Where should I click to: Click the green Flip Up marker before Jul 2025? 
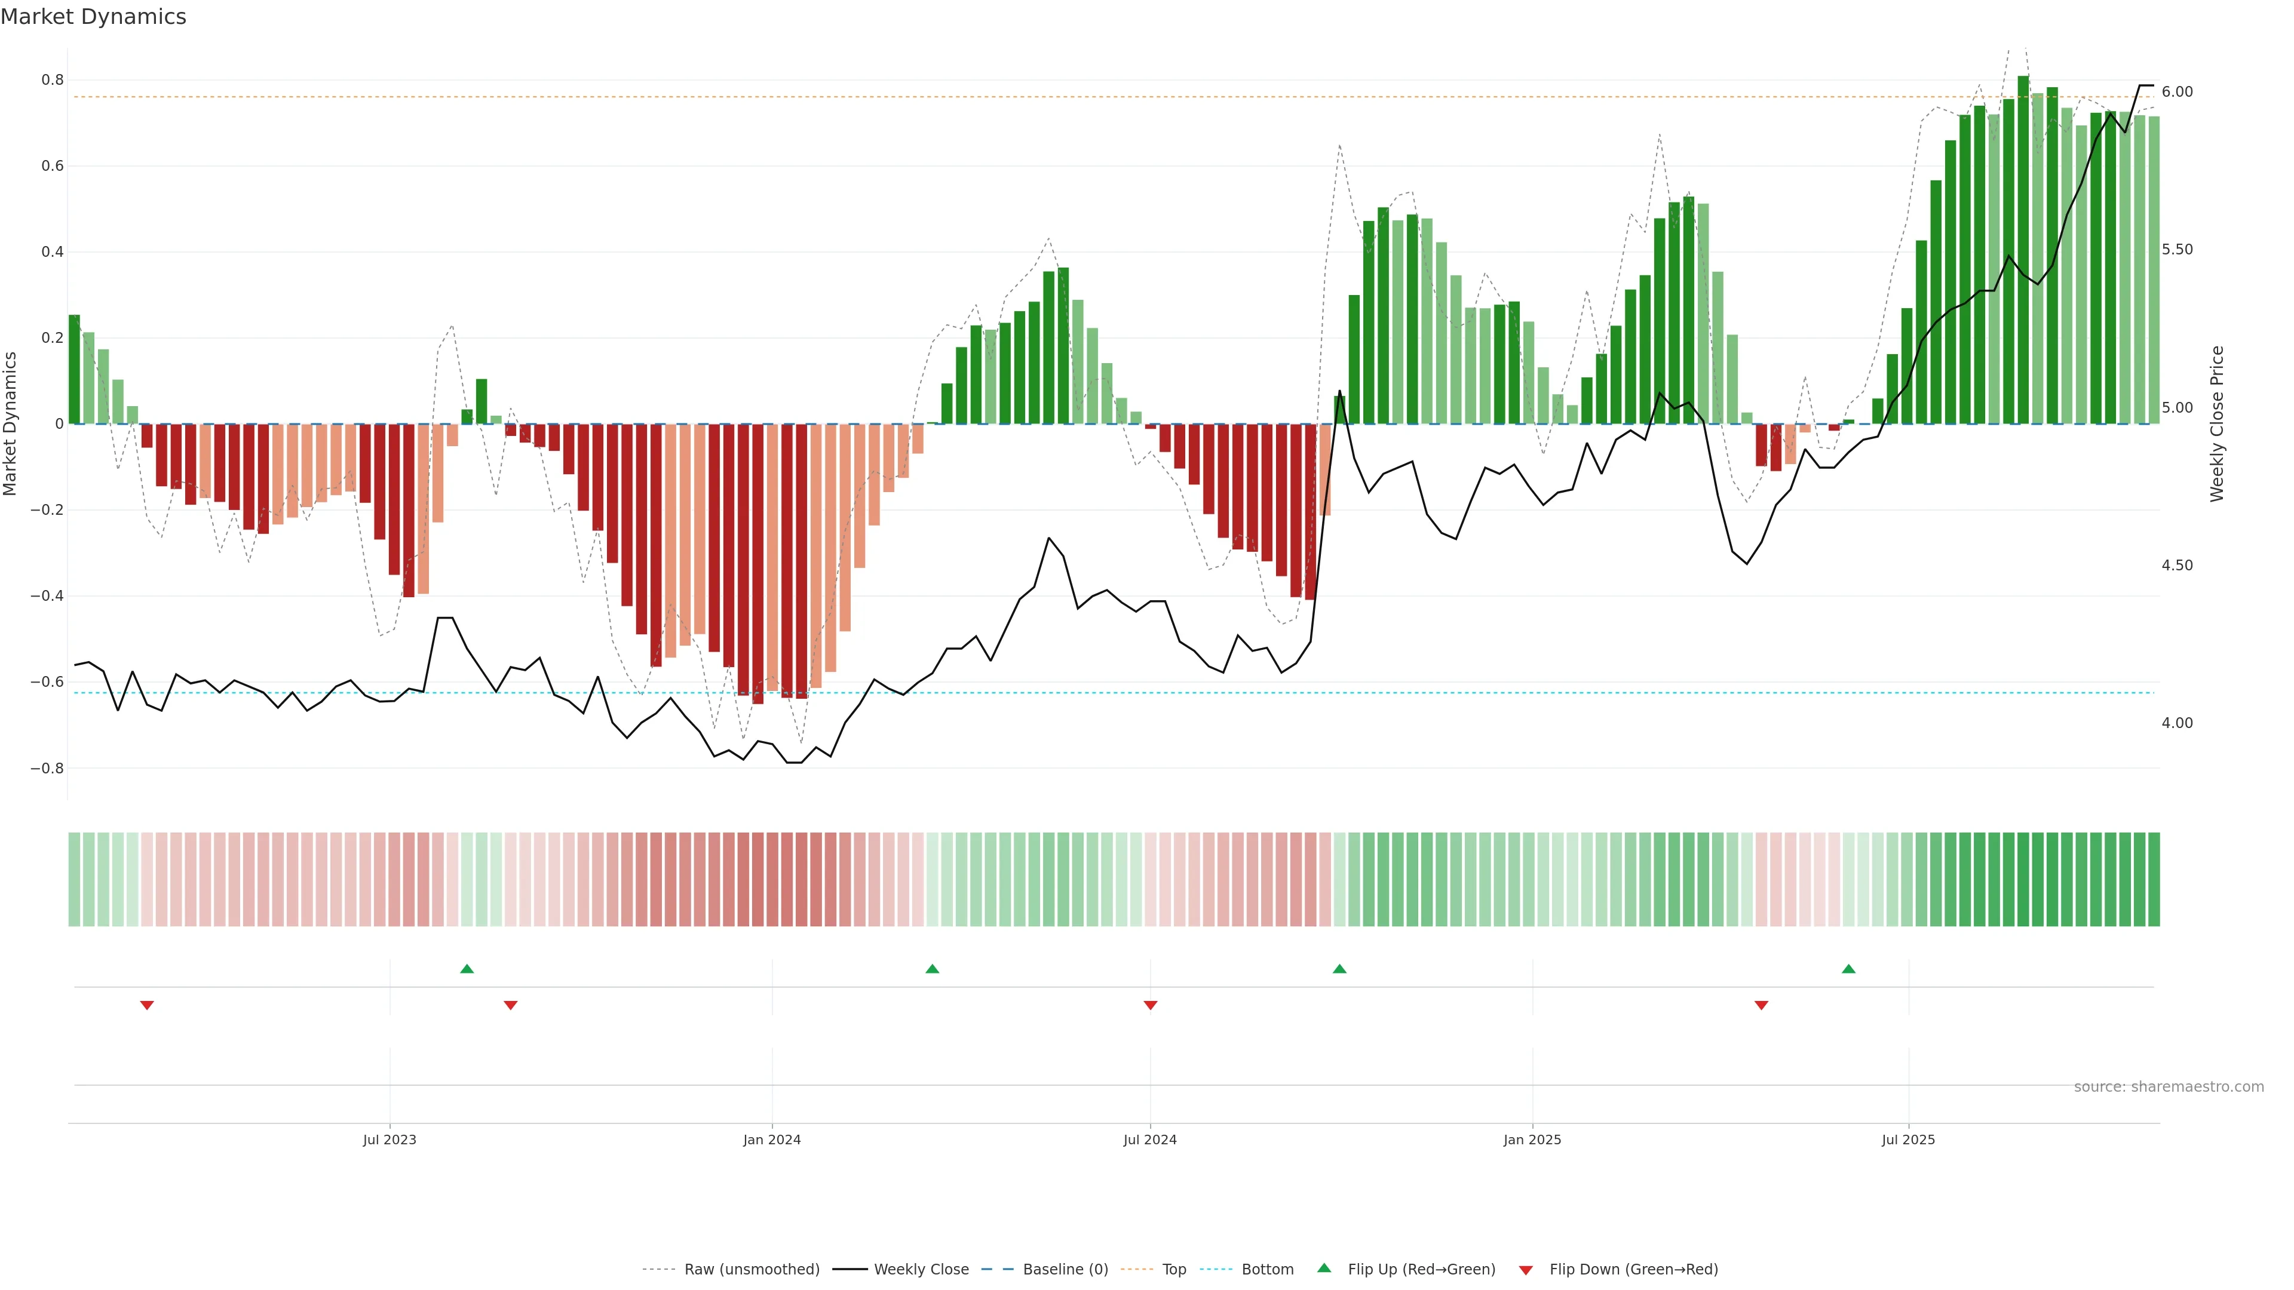click(1849, 969)
